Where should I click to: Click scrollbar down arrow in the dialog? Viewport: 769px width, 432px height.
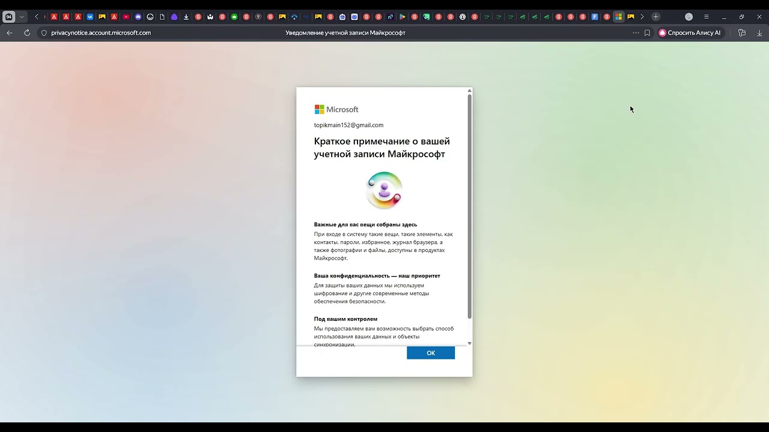tap(469, 343)
